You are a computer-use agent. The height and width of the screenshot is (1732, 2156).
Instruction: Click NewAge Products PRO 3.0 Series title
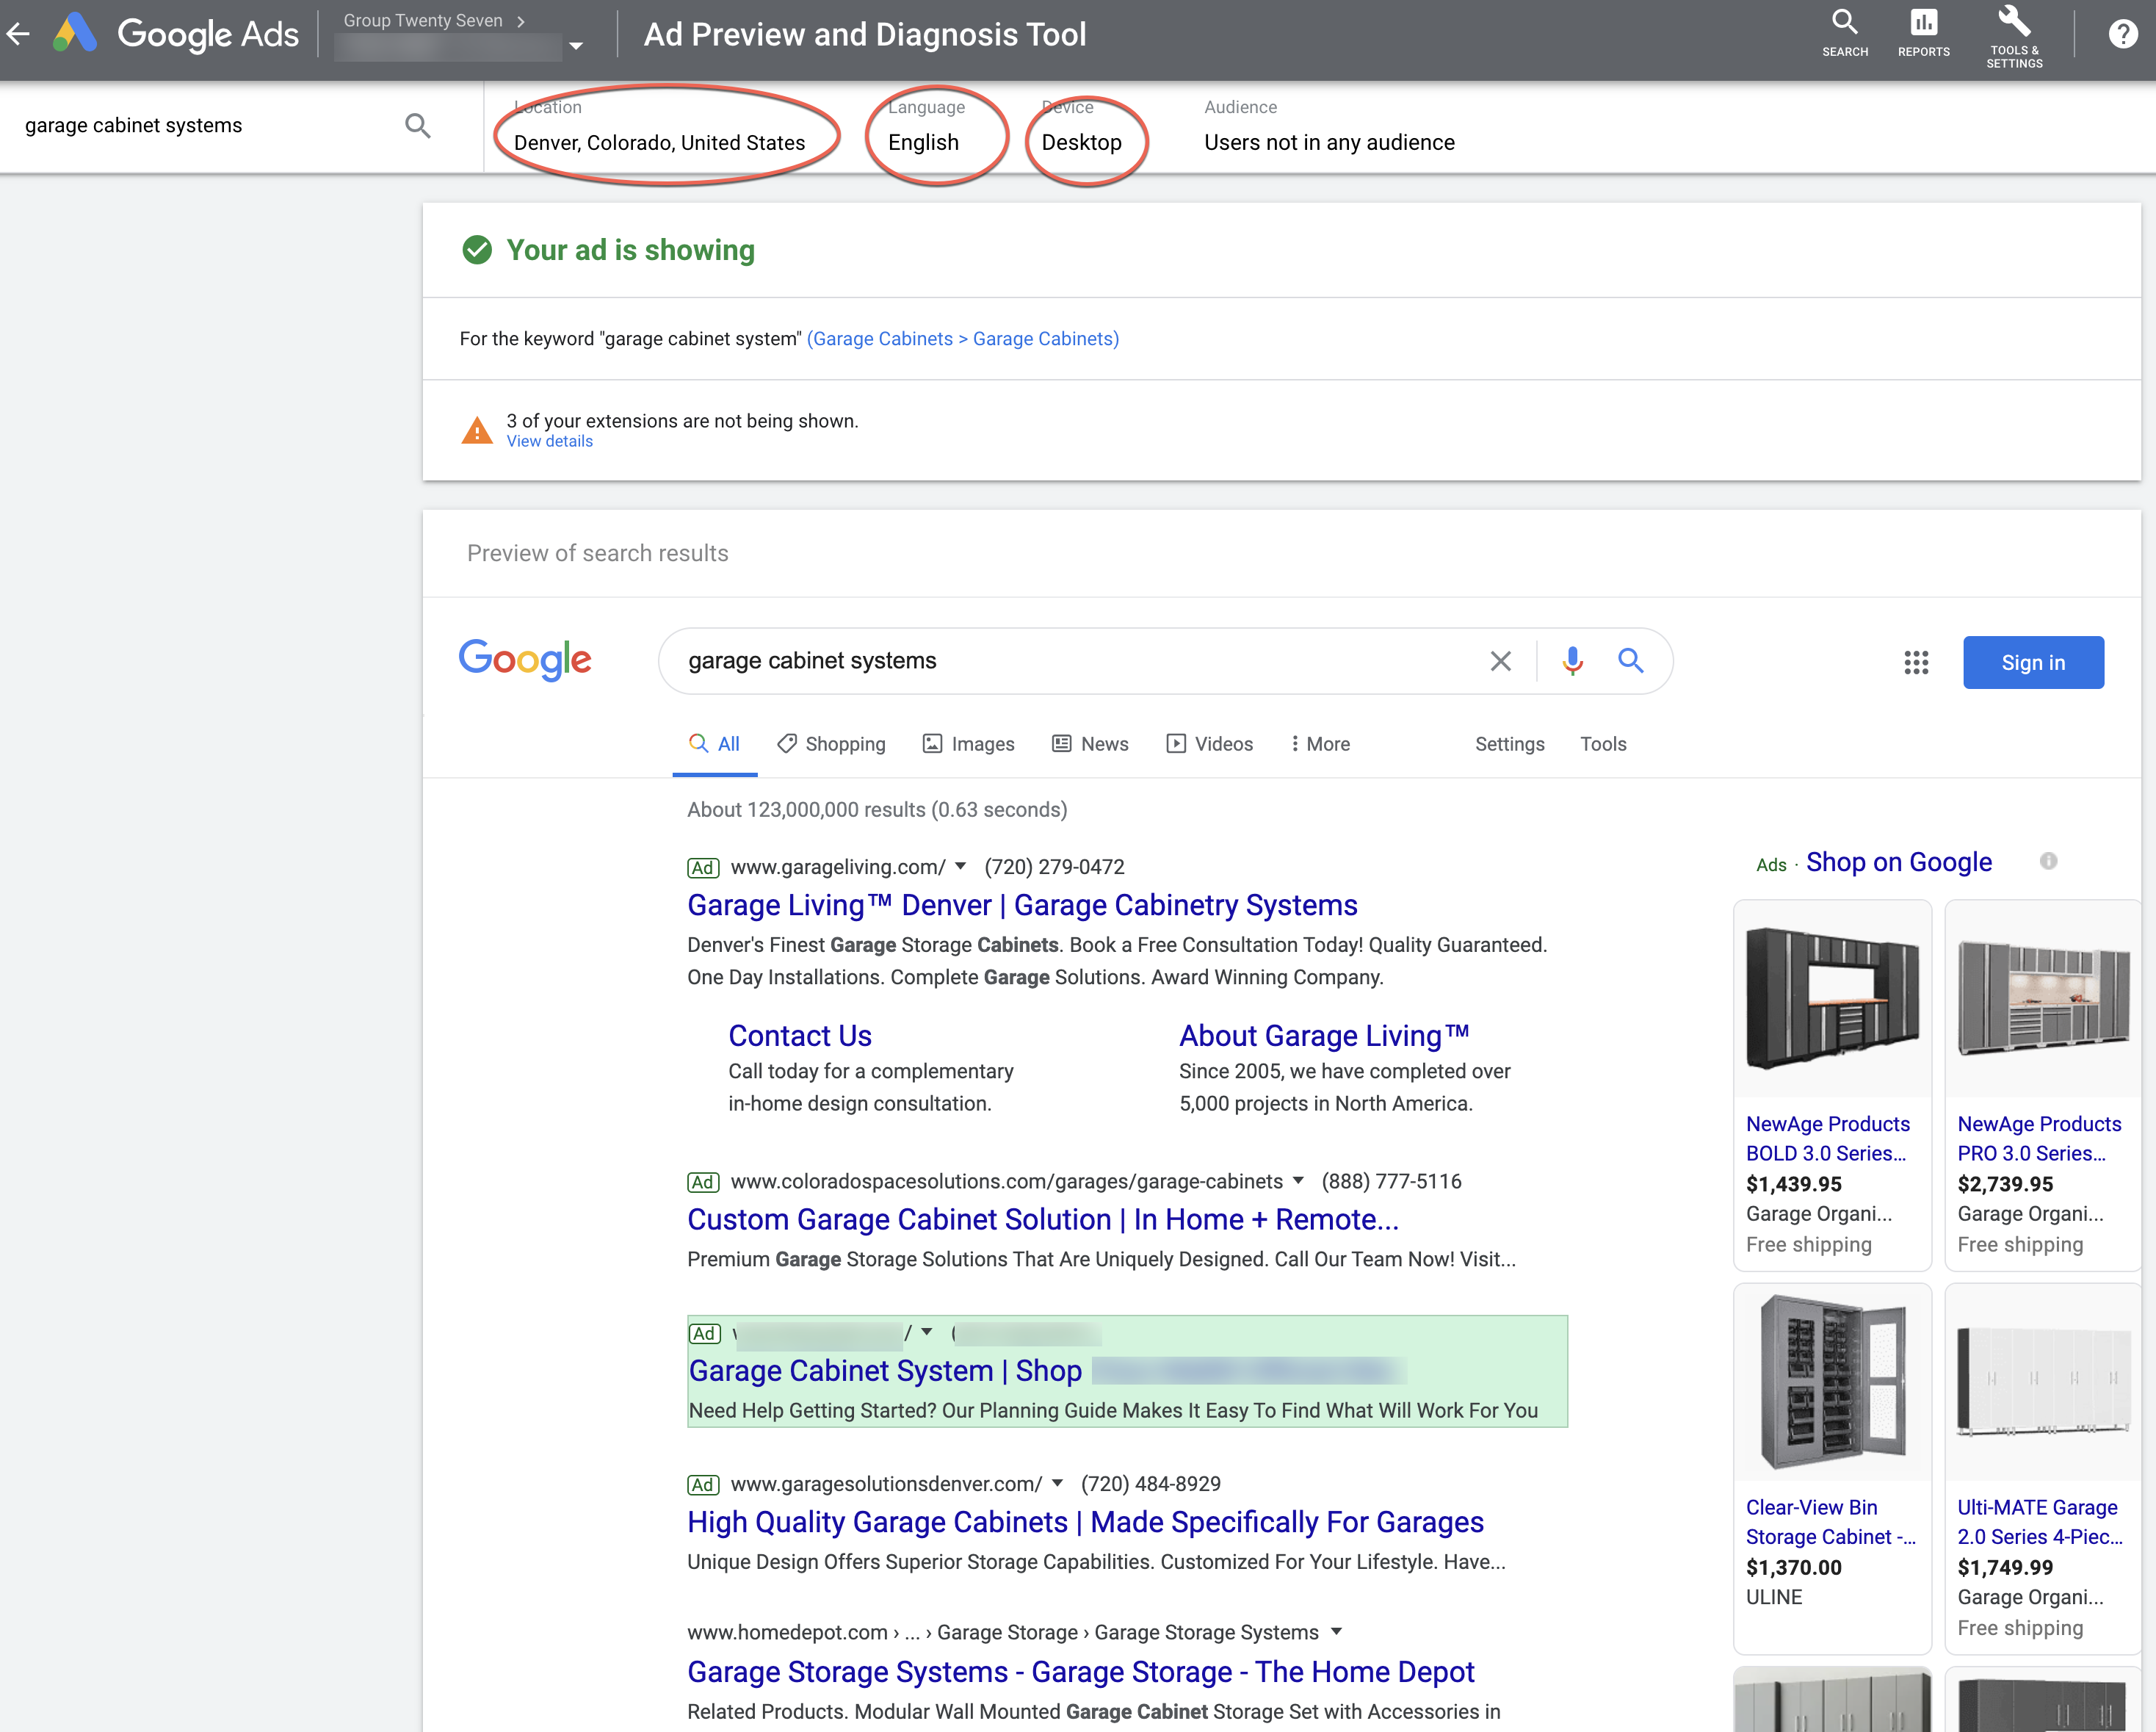[2039, 1138]
